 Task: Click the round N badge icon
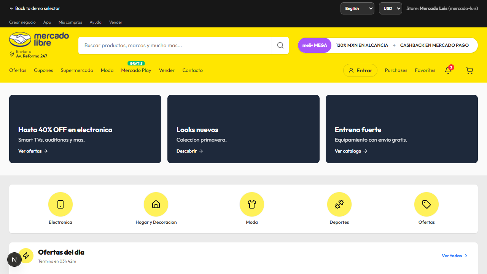(14, 260)
